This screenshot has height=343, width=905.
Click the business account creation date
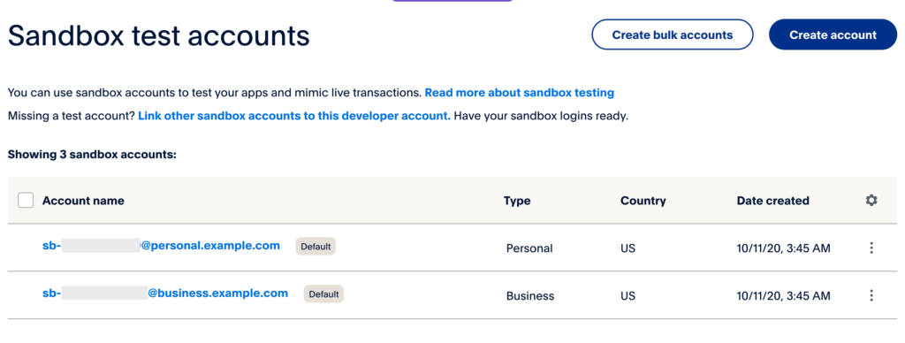click(x=784, y=295)
